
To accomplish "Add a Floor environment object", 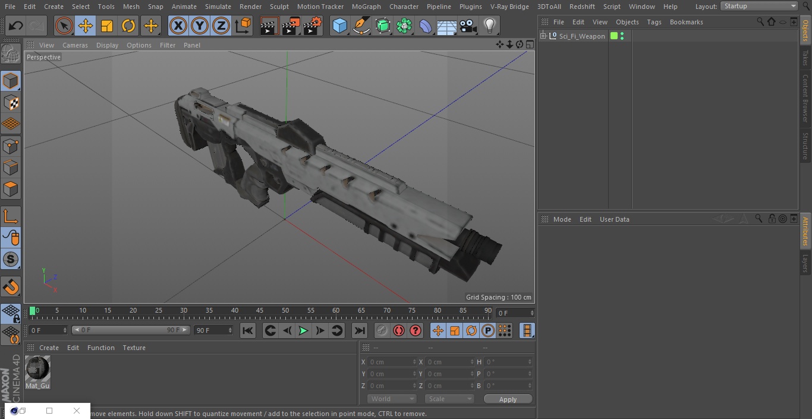I will coord(447,26).
